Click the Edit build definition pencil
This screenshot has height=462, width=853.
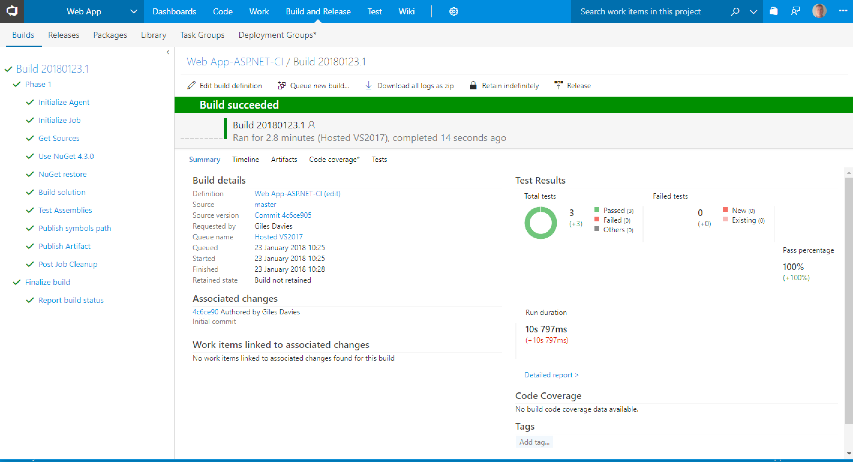191,85
